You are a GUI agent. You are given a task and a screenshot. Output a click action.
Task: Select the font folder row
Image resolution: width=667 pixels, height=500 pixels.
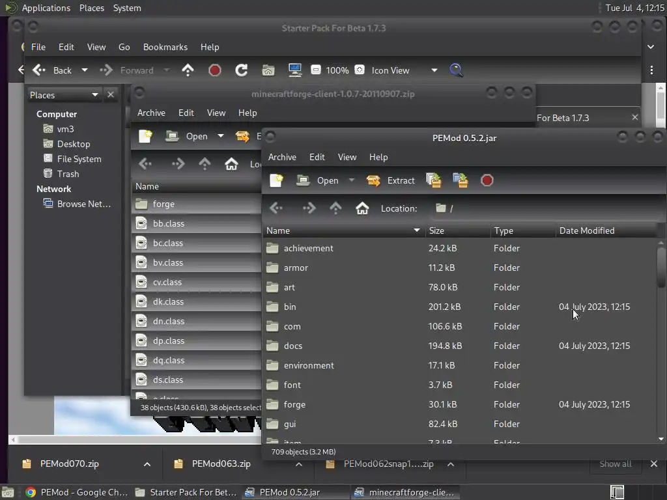point(459,385)
